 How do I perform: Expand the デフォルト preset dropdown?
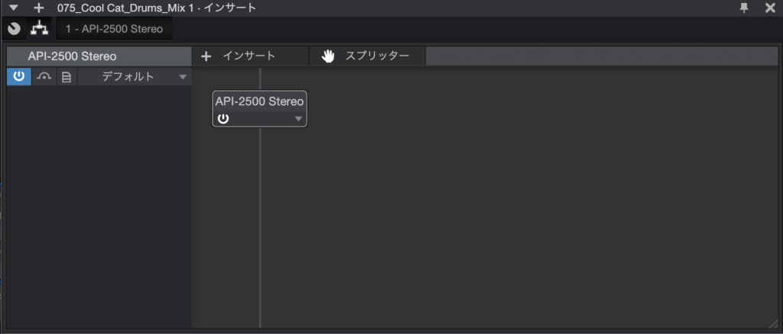pos(135,77)
